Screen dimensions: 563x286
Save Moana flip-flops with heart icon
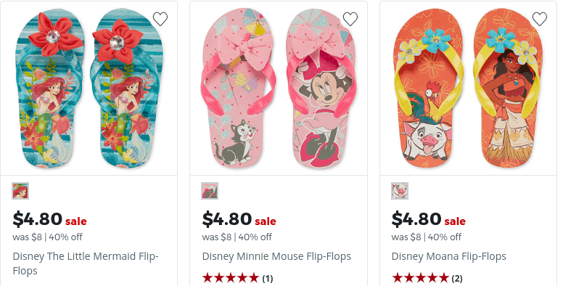tap(539, 19)
